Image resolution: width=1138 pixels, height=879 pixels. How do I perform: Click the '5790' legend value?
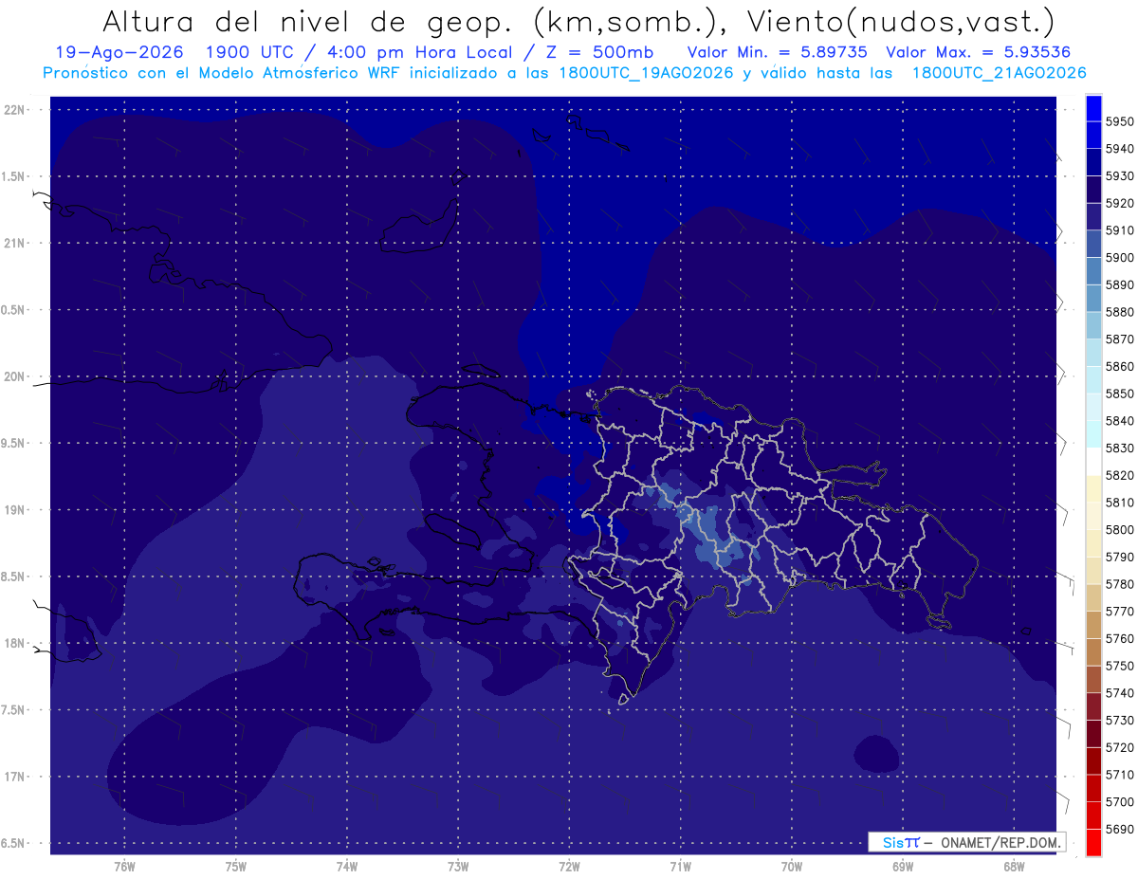click(1120, 557)
